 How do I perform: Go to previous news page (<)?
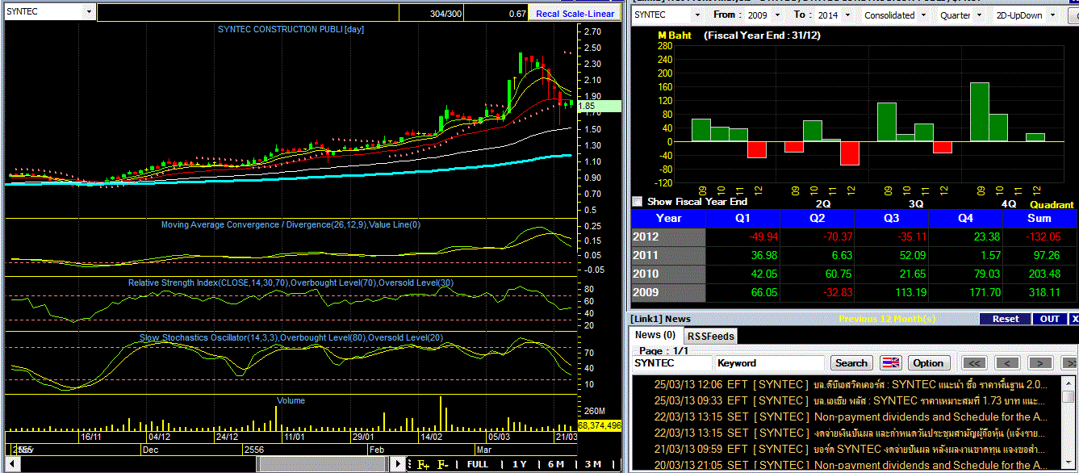[x=1006, y=363]
